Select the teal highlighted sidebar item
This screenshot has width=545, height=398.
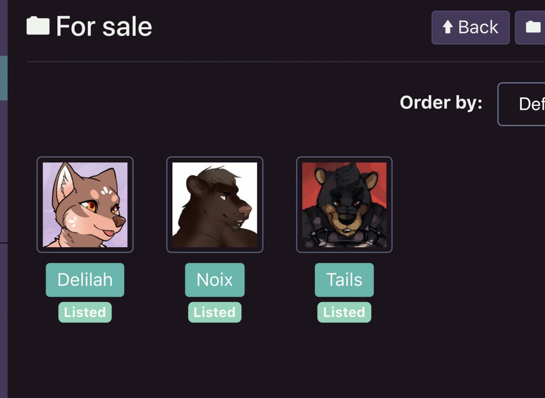tap(3, 78)
